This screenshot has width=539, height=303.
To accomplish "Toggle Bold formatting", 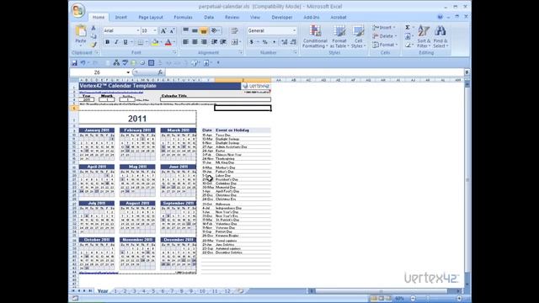I will point(107,42).
